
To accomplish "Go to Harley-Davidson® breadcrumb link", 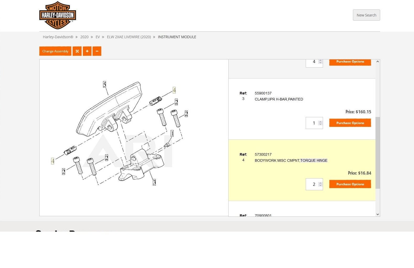I will pyautogui.click(x=58, y=37).
